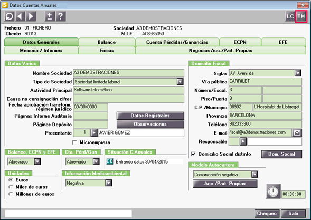Go to previous record arrow
The height and width of the screenshot is (220, 311).
pos(20,16)
